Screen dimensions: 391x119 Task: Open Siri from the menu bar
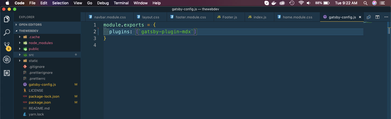(374, 3)
